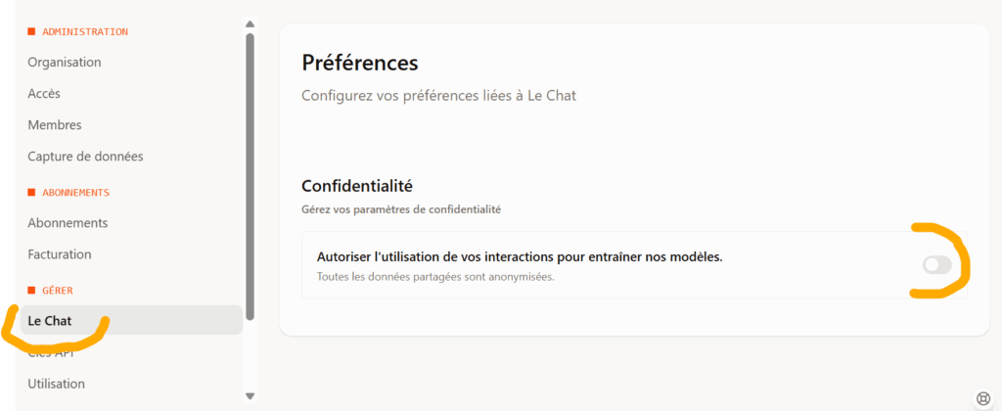Click the sidebar scroll-down arrow
1002x411 pixels.
(x=250, y=395)
